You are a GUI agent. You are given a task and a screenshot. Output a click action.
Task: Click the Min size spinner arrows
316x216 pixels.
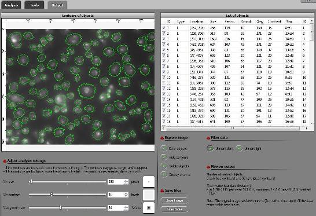pos(126,182)
